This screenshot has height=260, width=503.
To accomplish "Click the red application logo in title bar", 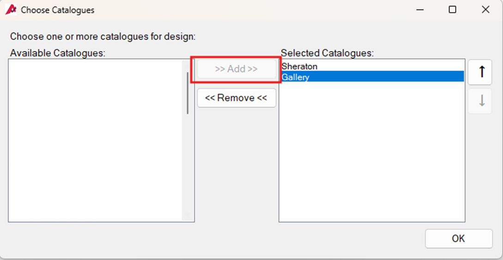I will pyautogui.click(x=11, y=9).
